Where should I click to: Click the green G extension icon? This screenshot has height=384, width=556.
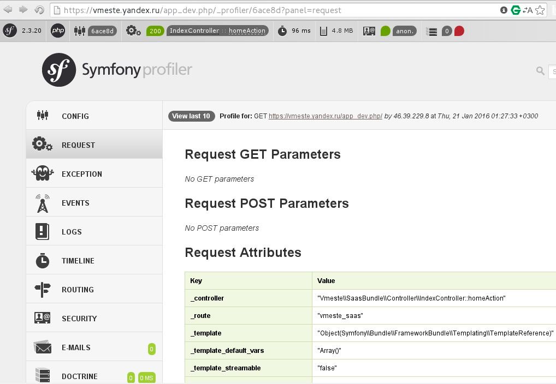pyautogui.click(x=516, y=10)
